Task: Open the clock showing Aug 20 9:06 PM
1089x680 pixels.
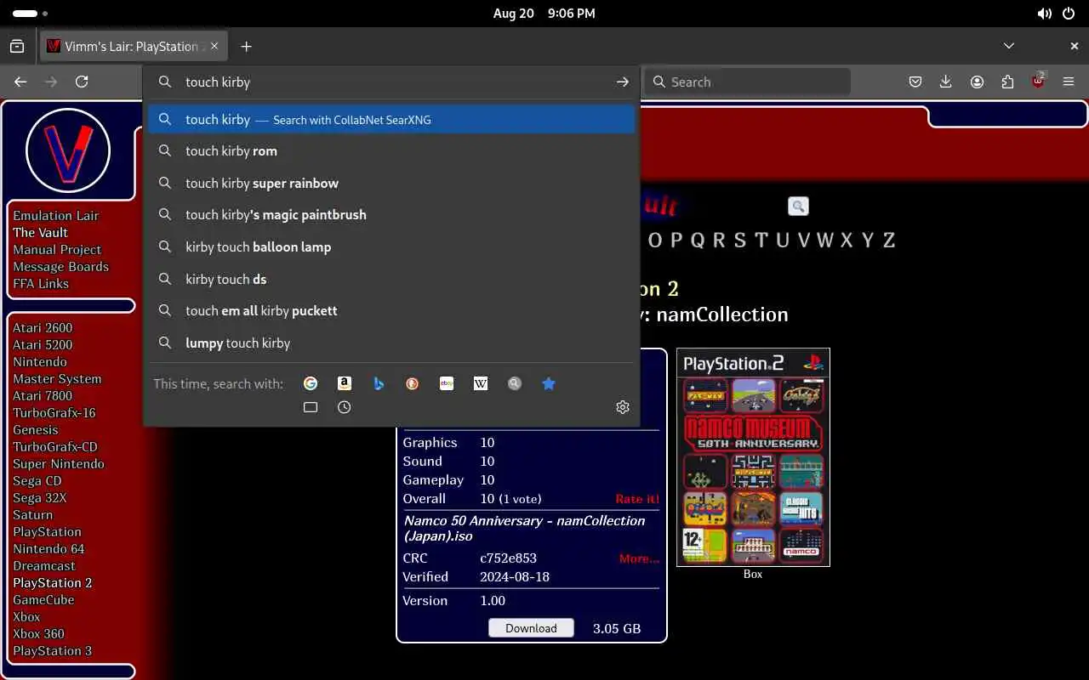Action: (544, 14)
